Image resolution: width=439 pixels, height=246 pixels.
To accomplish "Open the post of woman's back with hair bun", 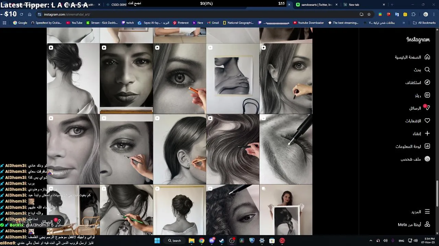I will coord(73,79).
